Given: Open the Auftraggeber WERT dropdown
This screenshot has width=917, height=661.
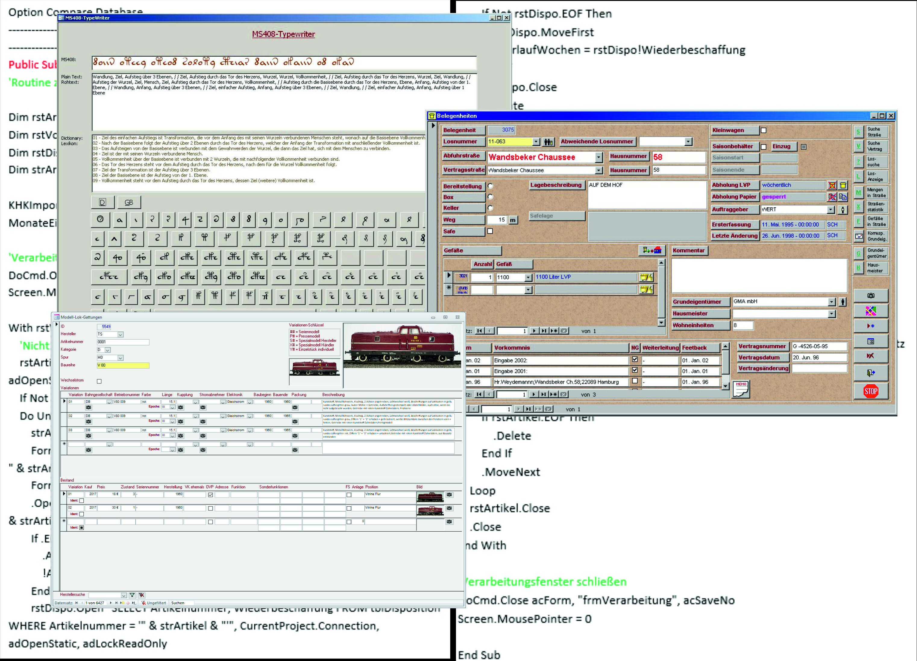Looking at the screenshot, I should click(831, 209).
